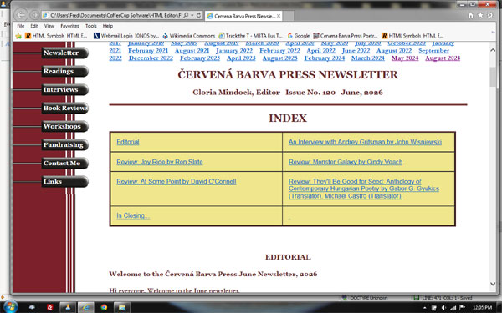Open the Home icon in Internet Explorer
Viewport: 502px width, 313px height.
(470, 15)
